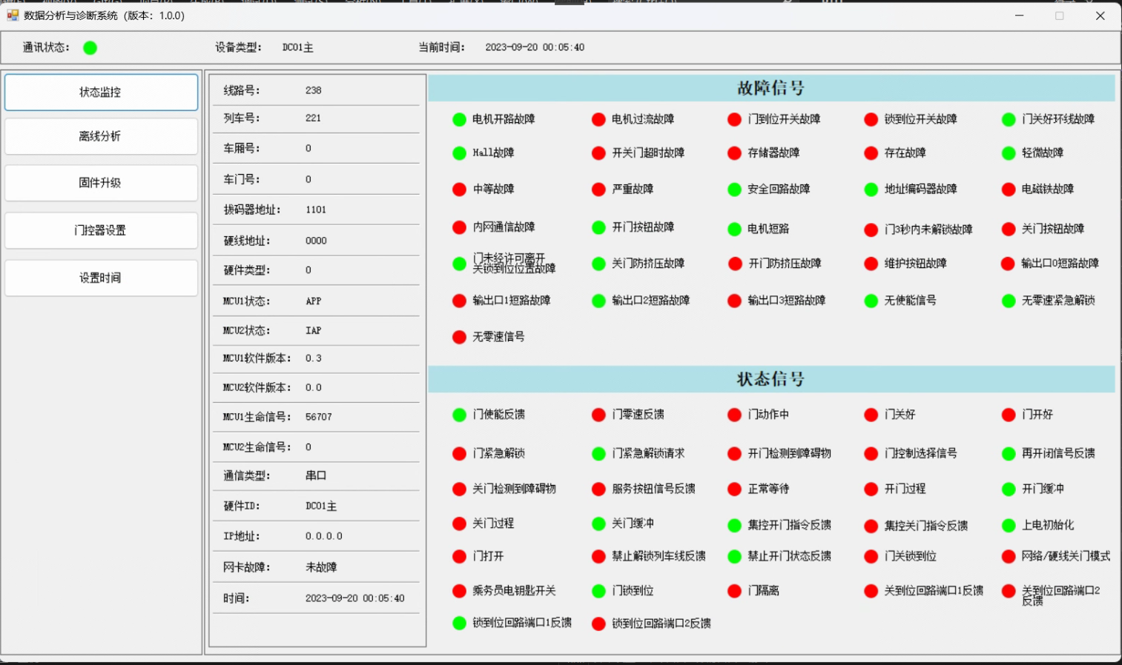The width and height of the screenshot is (1122, 665).
Task: Click the 故障信号 section header
Action: point(771,88)
